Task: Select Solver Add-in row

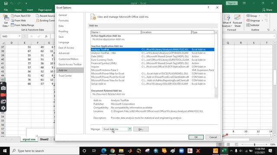Action: pos(153,84)
